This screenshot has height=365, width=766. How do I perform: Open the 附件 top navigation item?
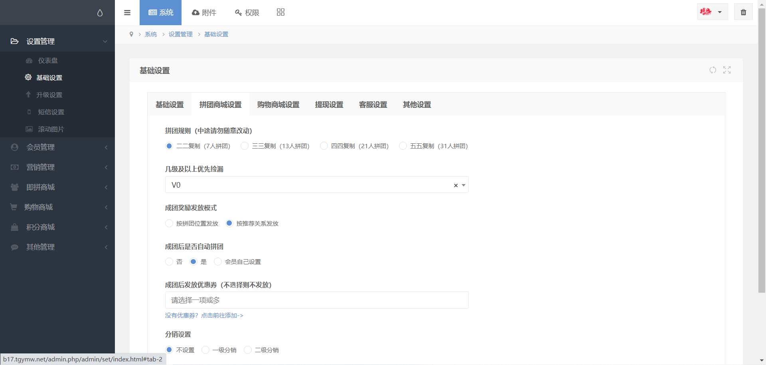point(204,12)
